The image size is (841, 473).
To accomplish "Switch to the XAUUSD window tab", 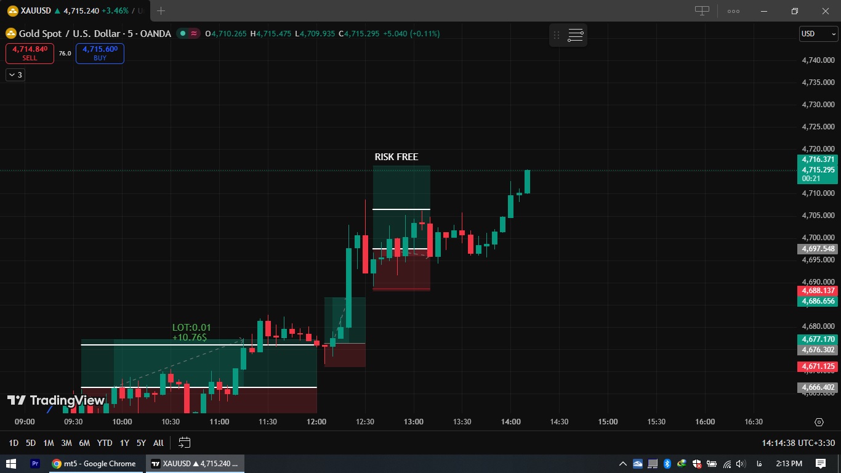I will tap(195, 463).
